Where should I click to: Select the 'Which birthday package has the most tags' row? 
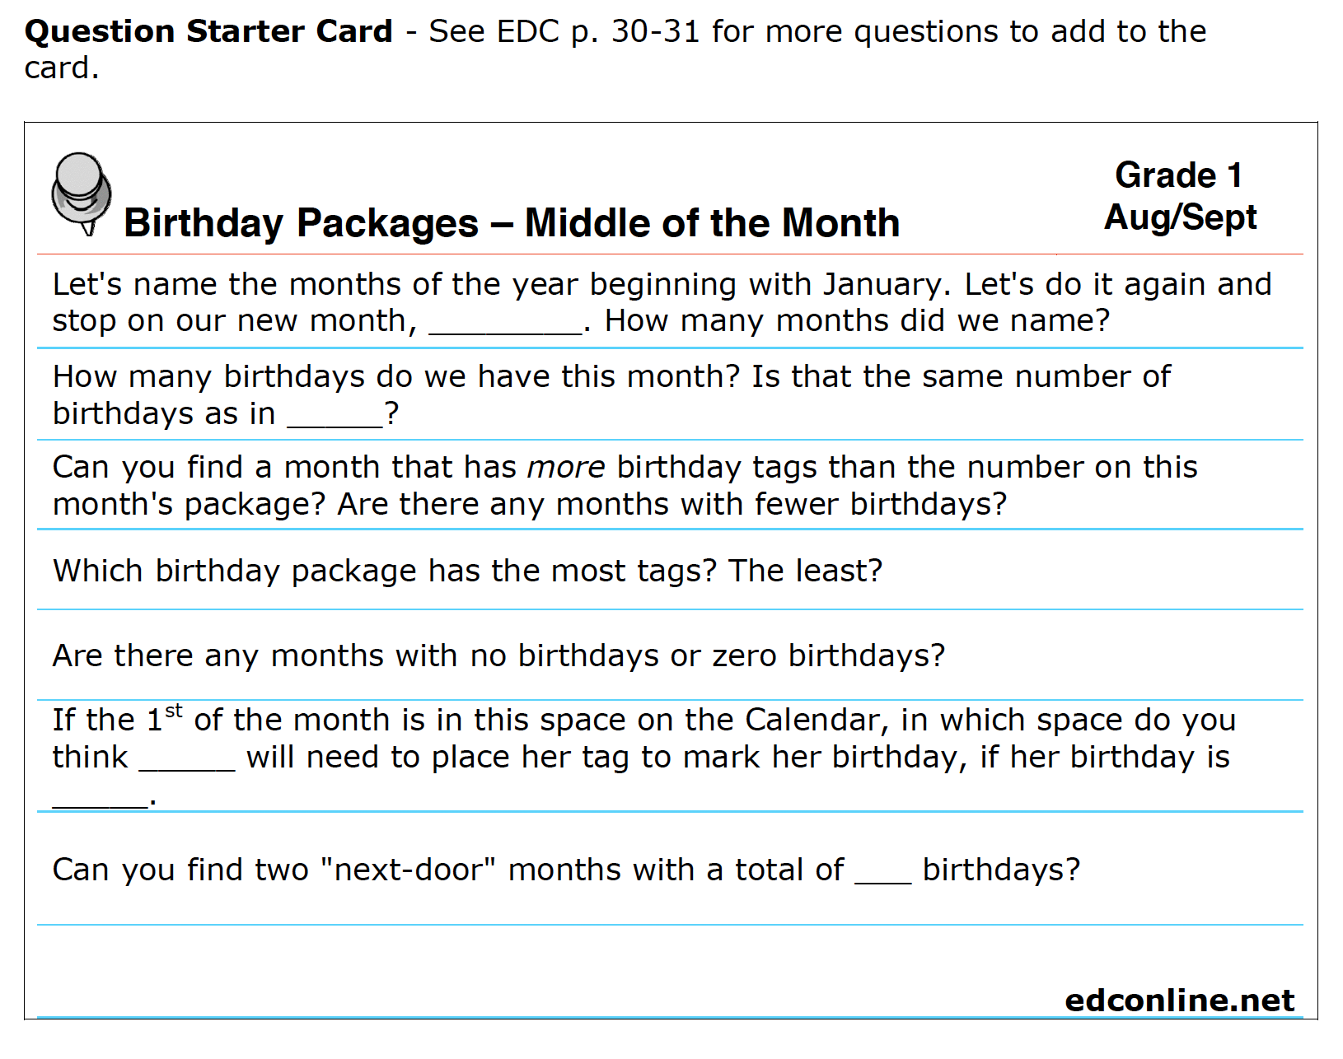click(670, 570)
